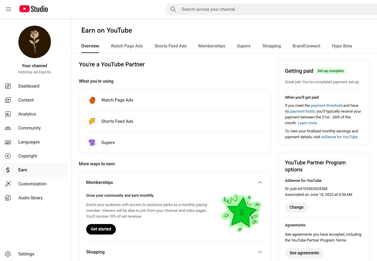Click the Set-up complete status badge
Image resolution: width=377 pixels, height=261 pixels.
(330, 71)
